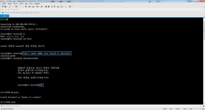The height and width of the screenshot is (110, 205).
Task: Open the 도움말(H) menu
Action: coord(37,4)
